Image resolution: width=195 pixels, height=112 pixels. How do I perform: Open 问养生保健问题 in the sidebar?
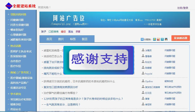point(19,25)
